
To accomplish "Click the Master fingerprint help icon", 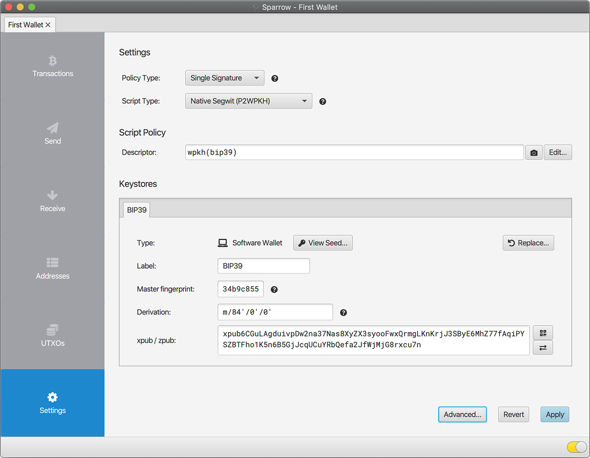I will [274, 290].
